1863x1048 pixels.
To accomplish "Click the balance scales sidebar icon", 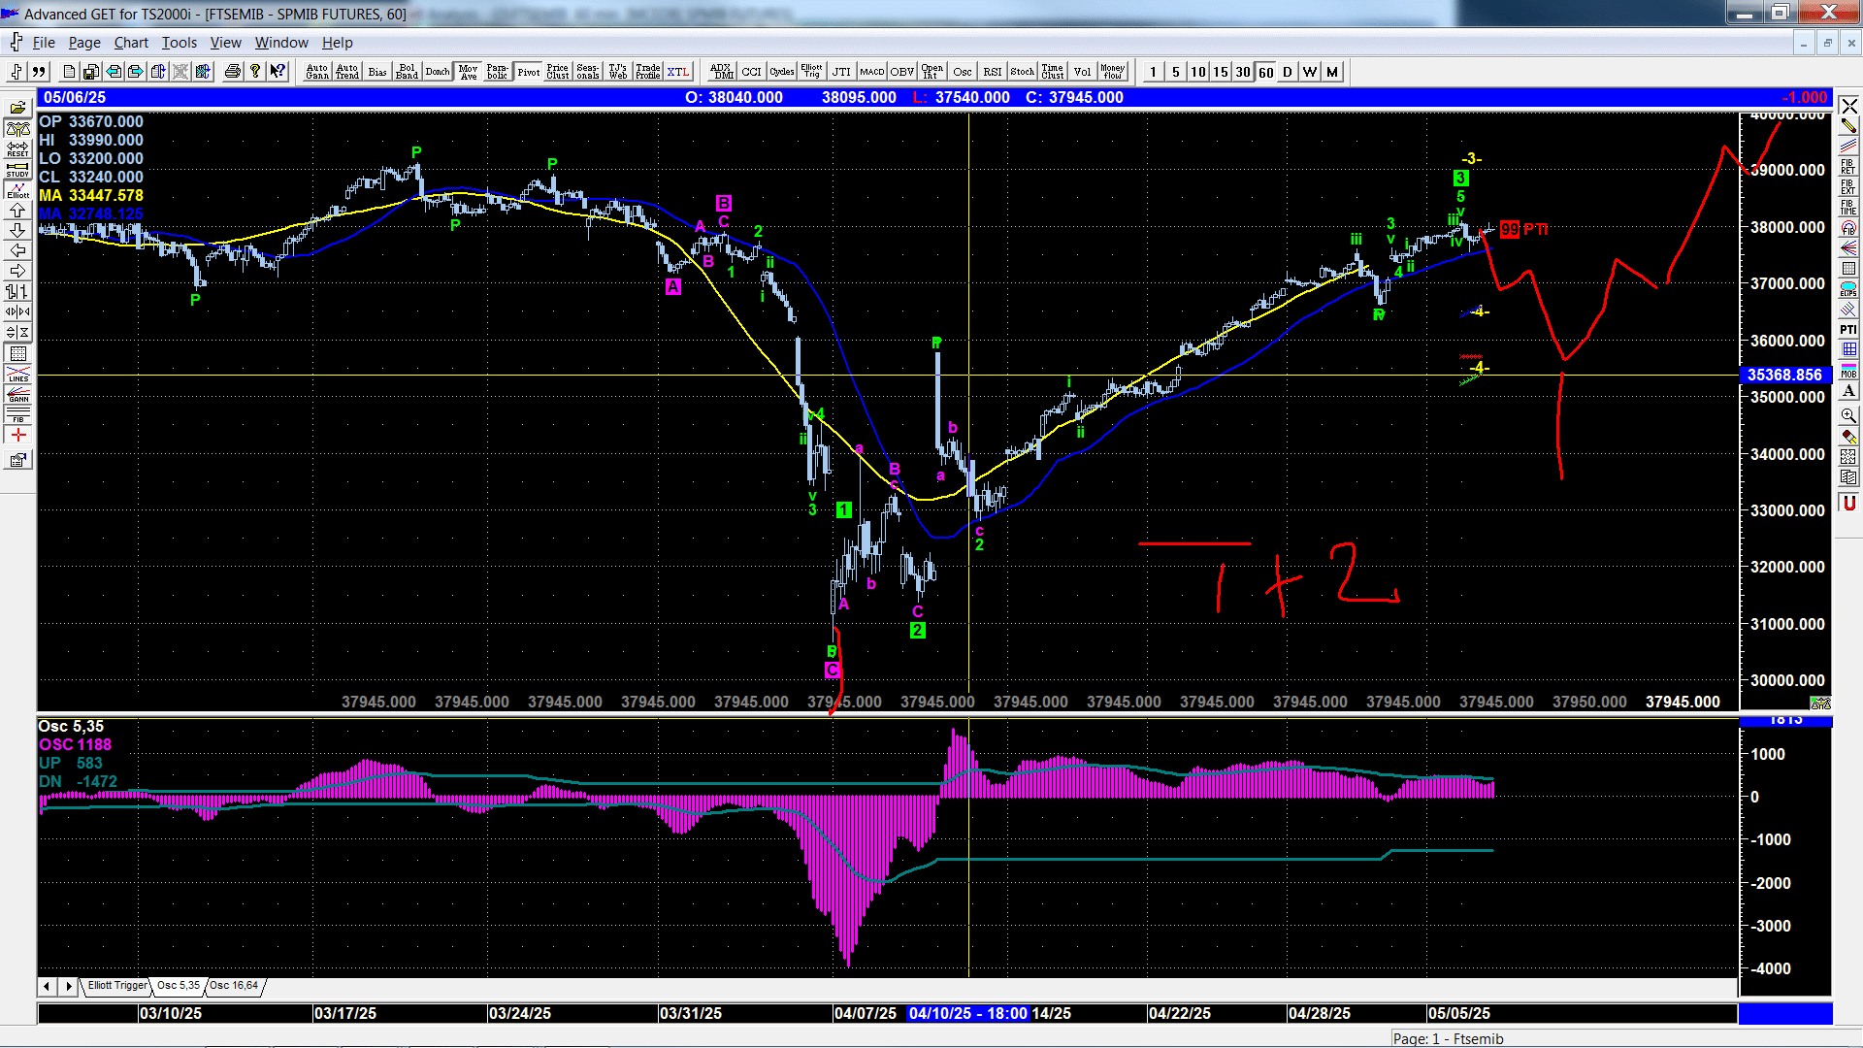I will point(17,128).
